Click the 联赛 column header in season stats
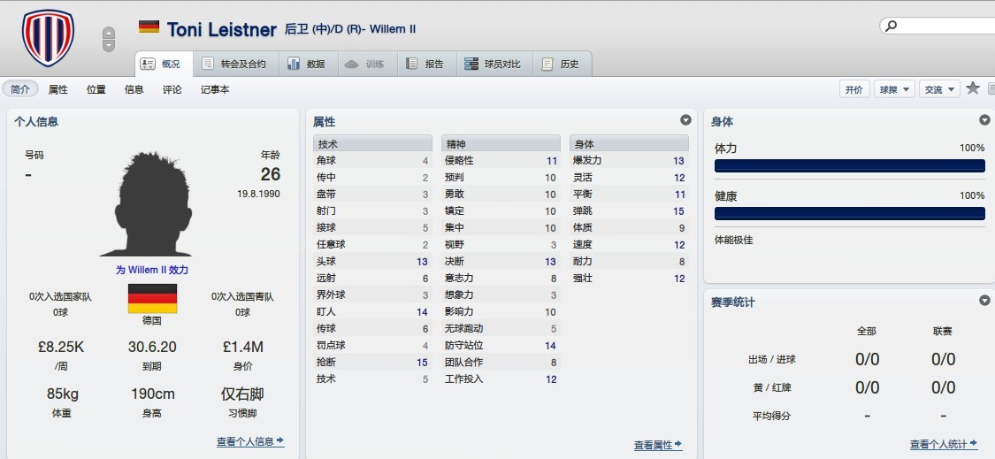The height and width of the screenshot is (459, 995). coord(943,331)
